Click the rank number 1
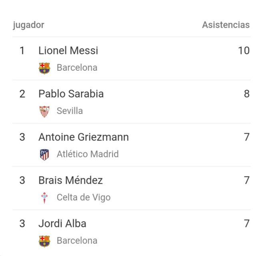The width and height of the screenshot is (256, 256). click(x=22, y=51)
